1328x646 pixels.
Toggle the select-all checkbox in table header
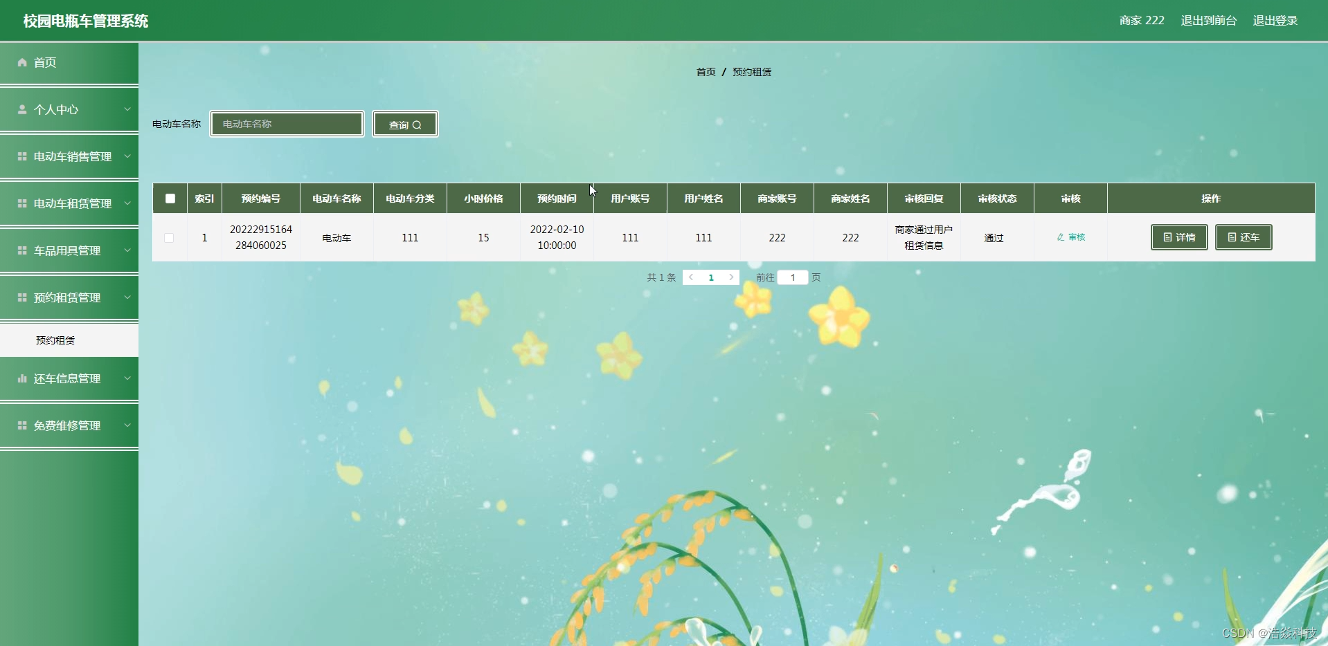coord(170,199)
